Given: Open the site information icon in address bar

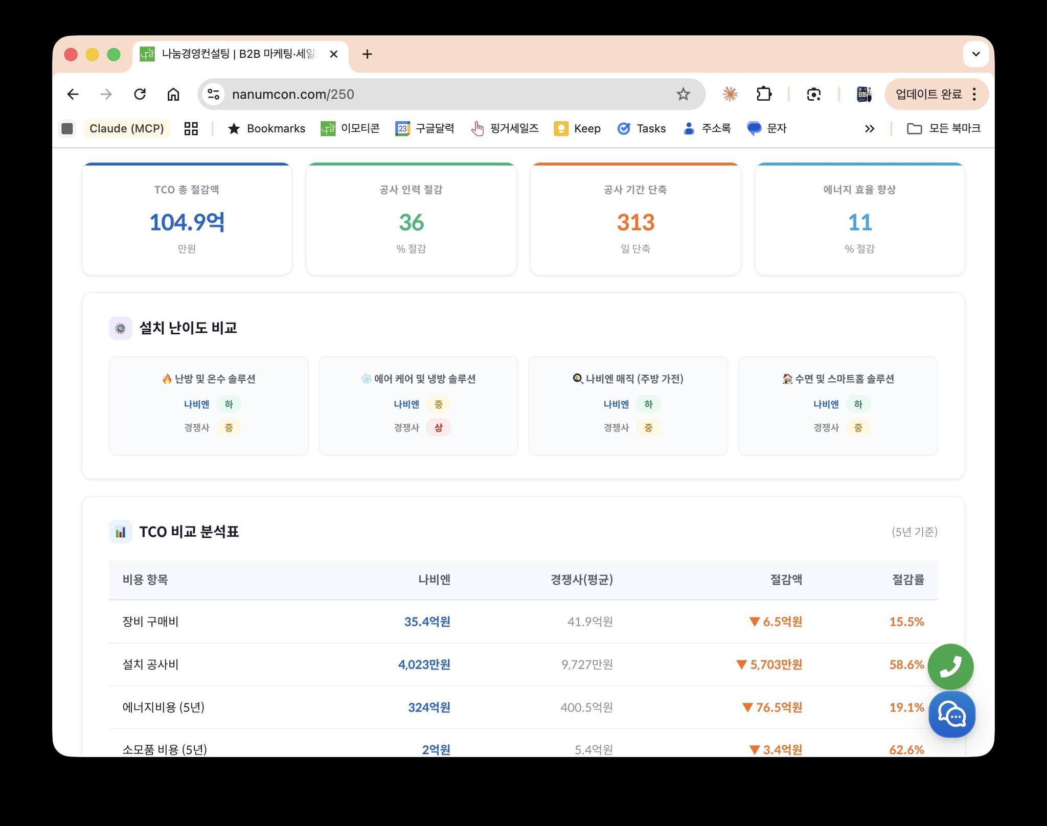Looking at the screenshot, I should pyautogui.click(x=214, y=94).
